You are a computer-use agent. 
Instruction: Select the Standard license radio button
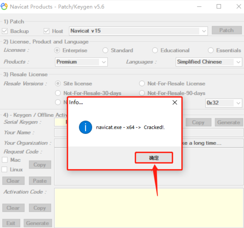click(105, 50)
